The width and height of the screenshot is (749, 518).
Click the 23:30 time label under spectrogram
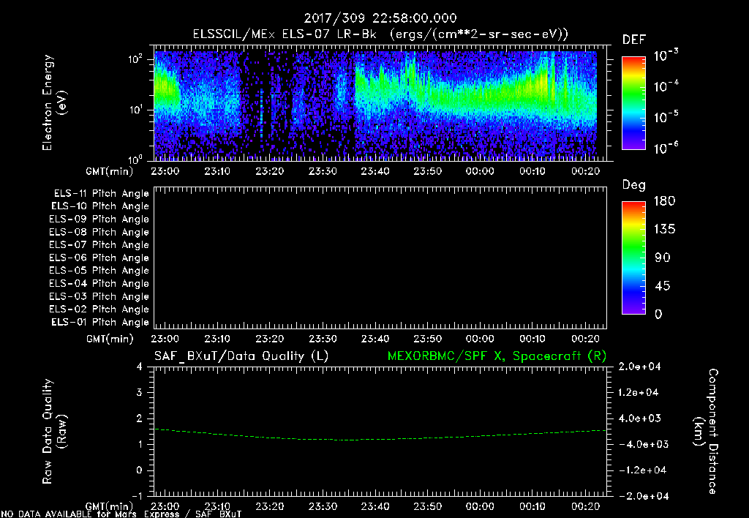point(323,171)
